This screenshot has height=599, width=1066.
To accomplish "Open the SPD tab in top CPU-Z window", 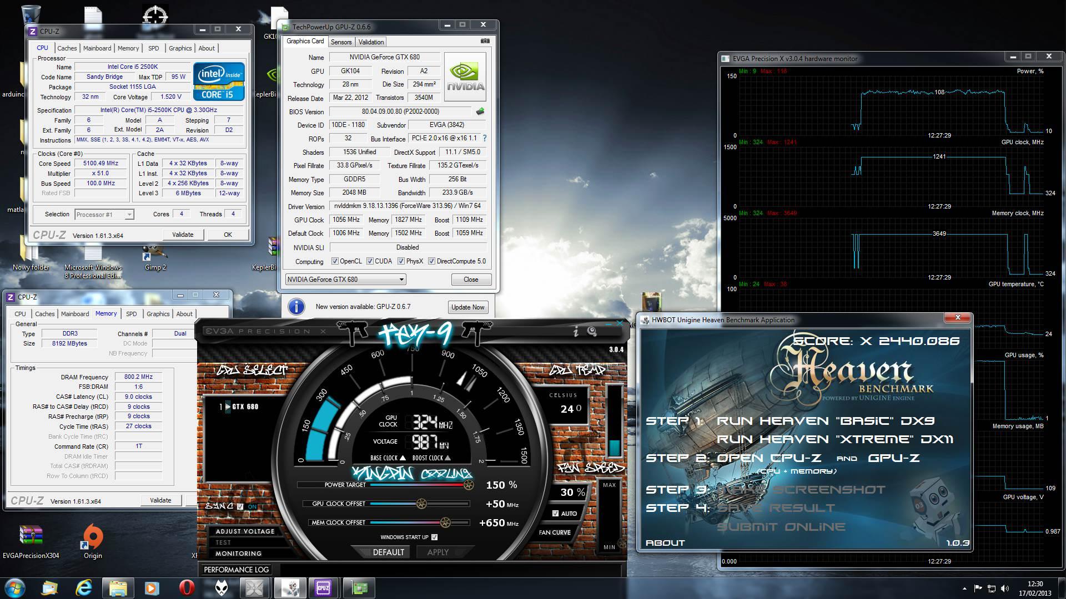I will click(154, 48).
